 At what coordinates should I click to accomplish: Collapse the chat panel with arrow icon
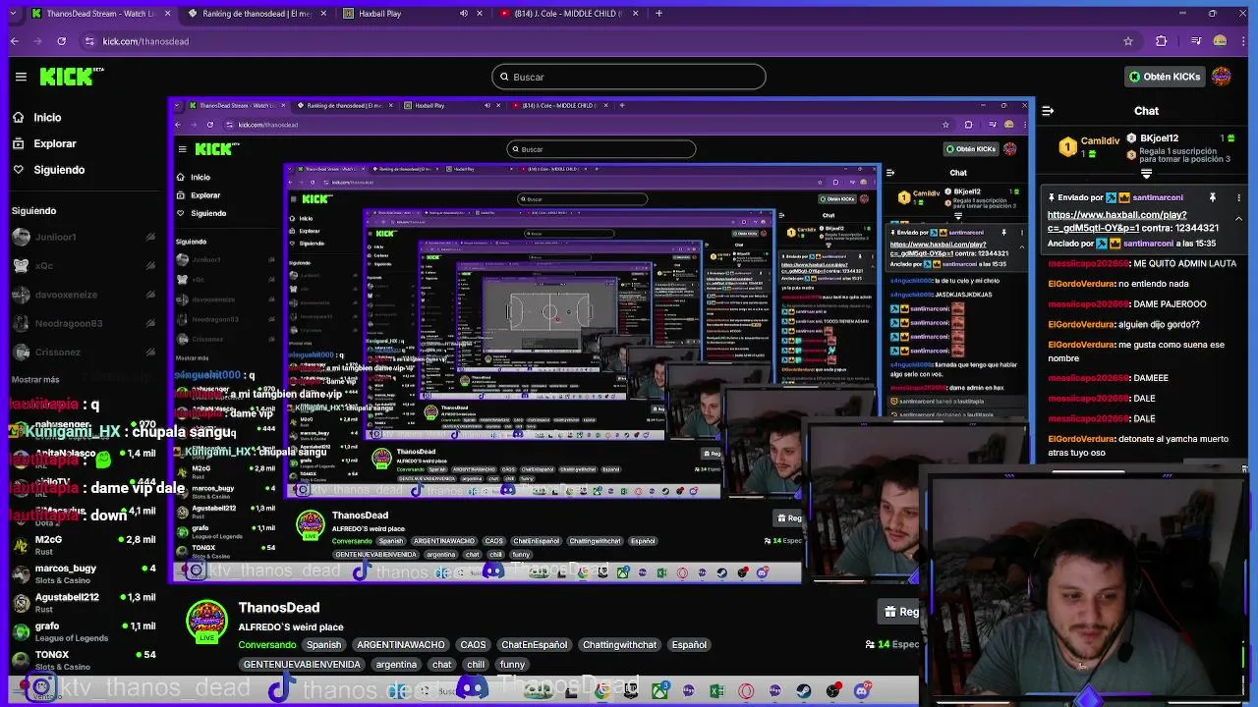coord(1048,111)
